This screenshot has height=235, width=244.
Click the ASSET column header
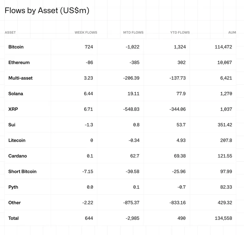click(10, 32)
